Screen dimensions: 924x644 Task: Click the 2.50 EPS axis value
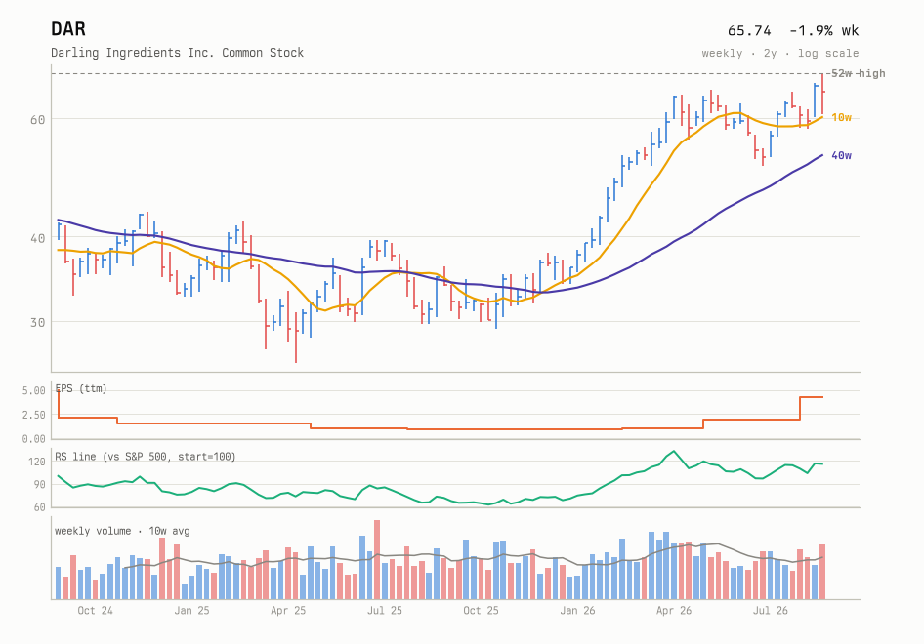tap(33, 415)
